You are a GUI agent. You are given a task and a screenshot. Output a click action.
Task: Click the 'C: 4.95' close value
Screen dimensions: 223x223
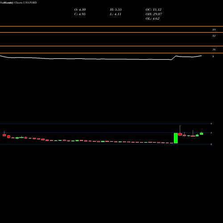(80, 14)
